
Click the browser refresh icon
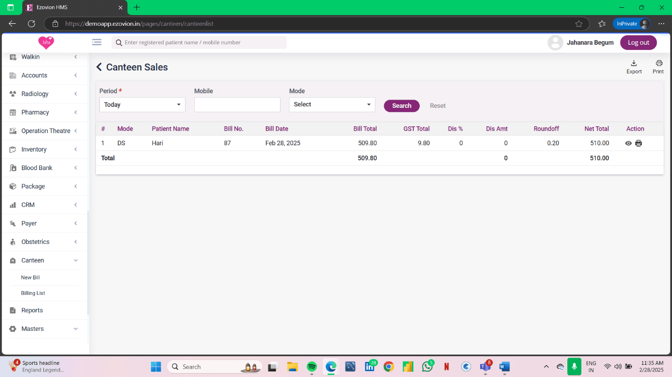coord(32,23)
